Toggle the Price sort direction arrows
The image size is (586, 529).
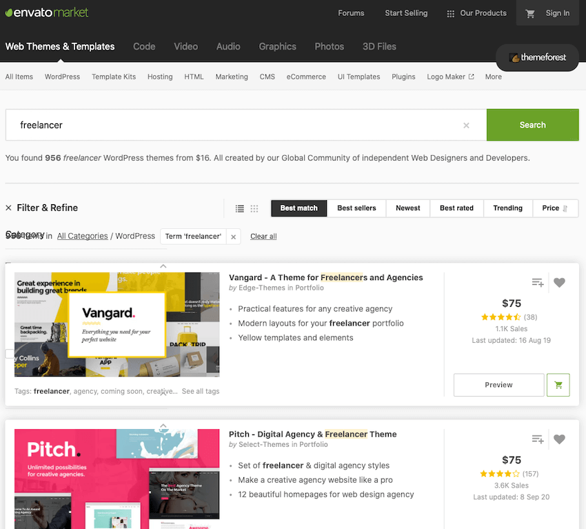[x=565, y=208]
